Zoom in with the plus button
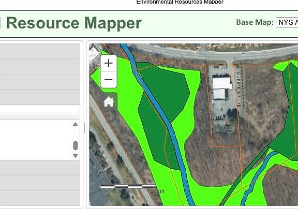The image size is (298, 209). pyautogui.click(x=109, y=63)
